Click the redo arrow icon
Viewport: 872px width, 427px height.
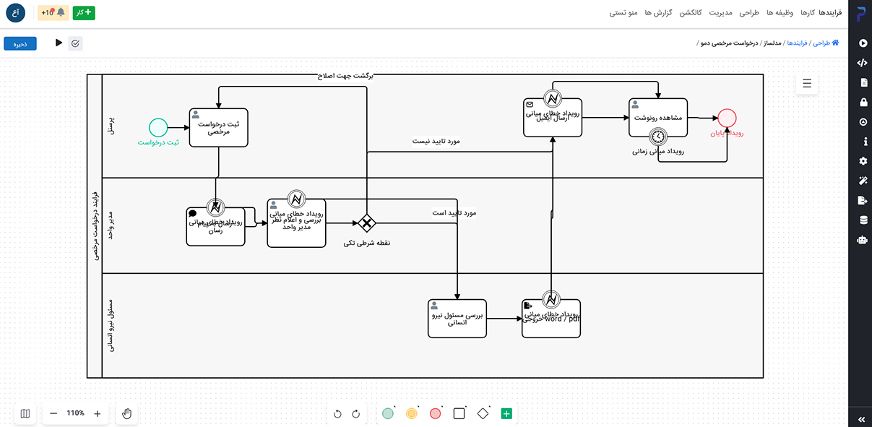click(355, 414)
